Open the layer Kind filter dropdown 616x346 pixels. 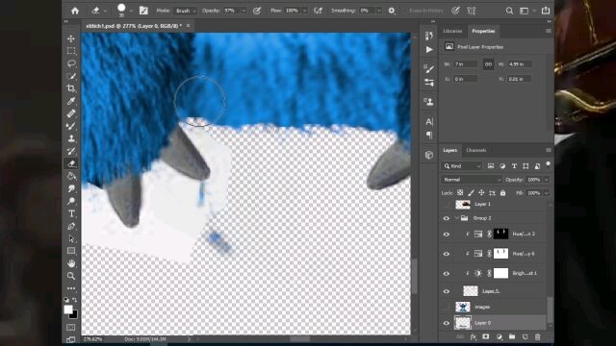[462, 166]
